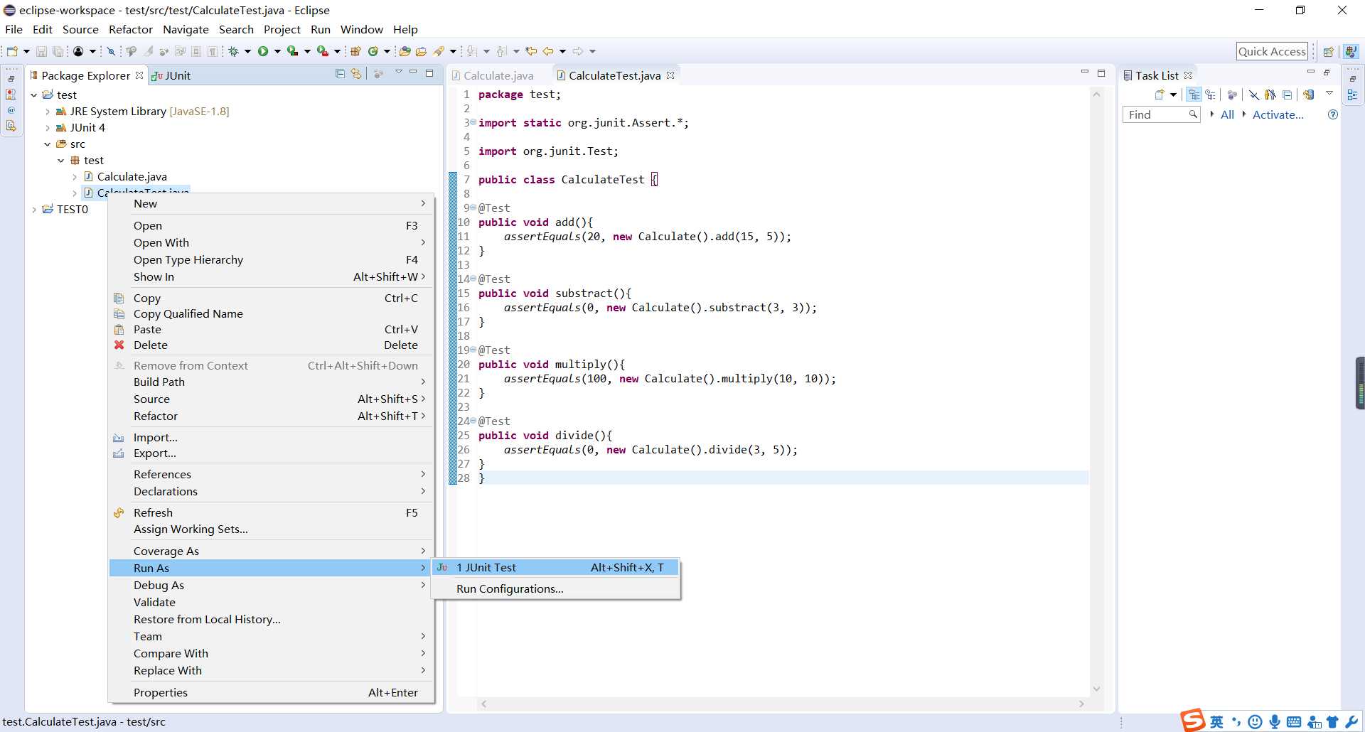Screen dimensions: 1365x732
Task: Click Refresh in context menu
Action: 271,512
